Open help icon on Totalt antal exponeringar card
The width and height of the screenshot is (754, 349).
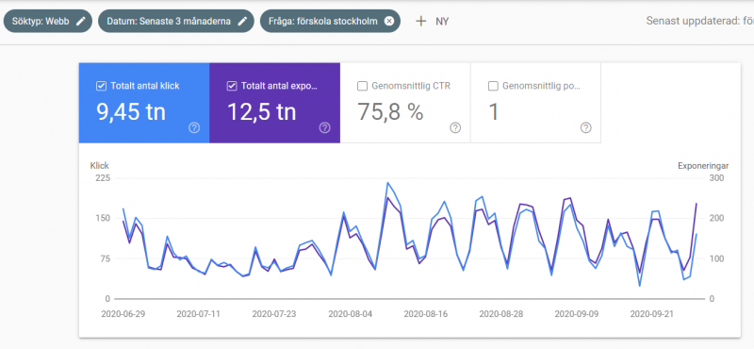(324, 128)
